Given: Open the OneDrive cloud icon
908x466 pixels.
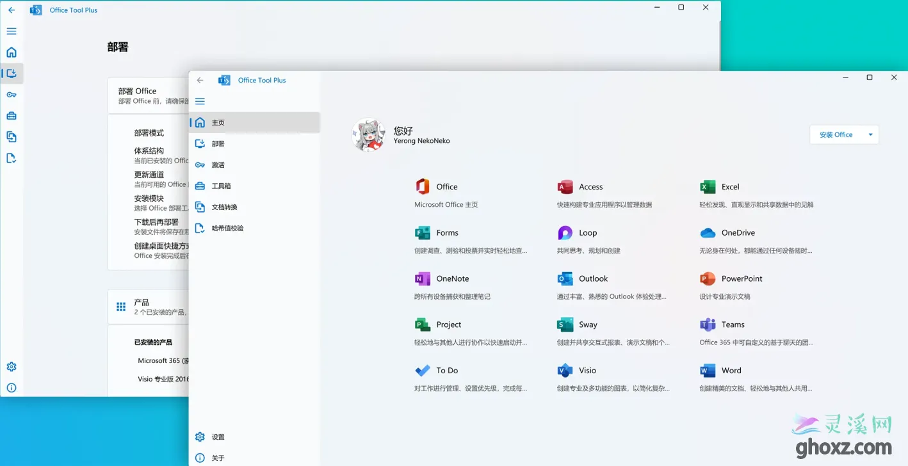Looking at the screenshot, I should (708, 233).
